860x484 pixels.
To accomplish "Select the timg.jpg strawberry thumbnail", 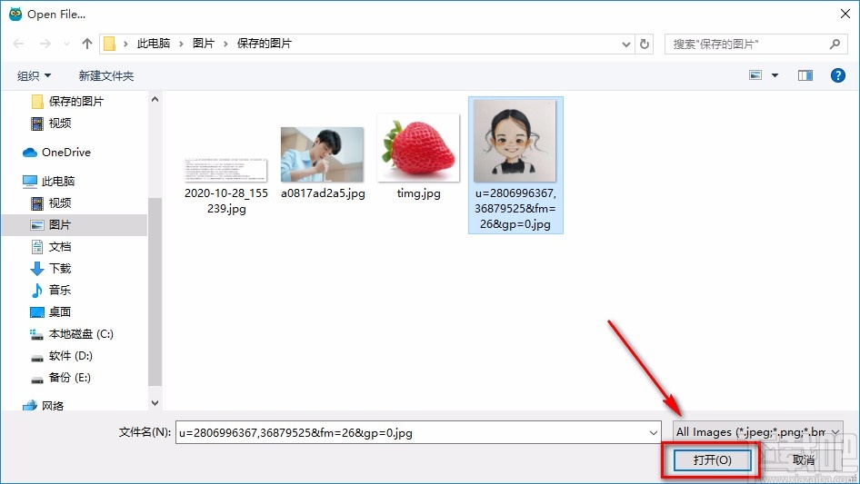I will [x=418, y=147].
